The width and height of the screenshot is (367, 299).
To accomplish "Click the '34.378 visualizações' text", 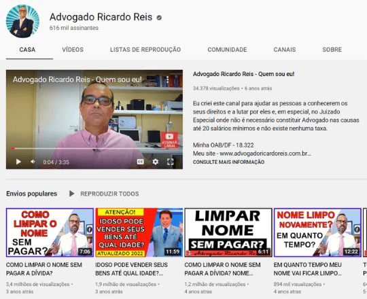I will click(x=216, y=88).
